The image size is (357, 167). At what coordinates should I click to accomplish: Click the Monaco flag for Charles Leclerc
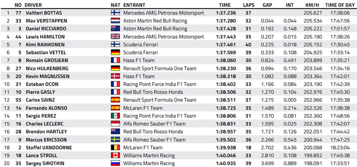pos(115,124)
